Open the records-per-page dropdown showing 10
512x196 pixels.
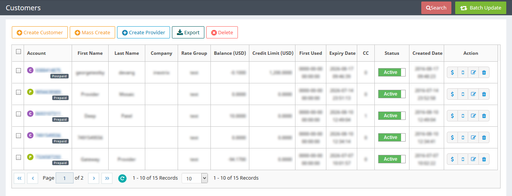point(195,178)
